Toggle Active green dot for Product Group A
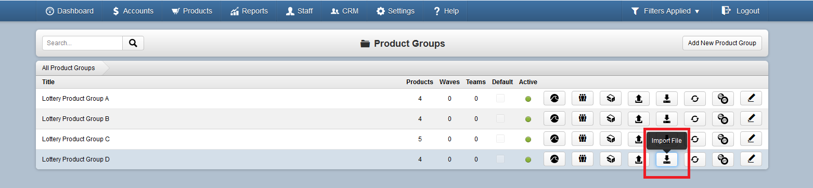This screenshot has width=813, height=188. (528, 99)
